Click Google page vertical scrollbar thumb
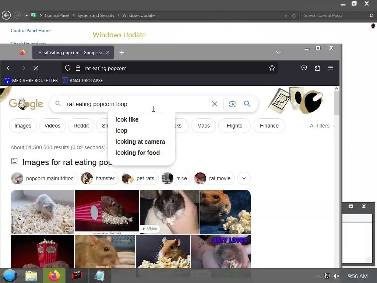377x283 pixels. [337, 103]
